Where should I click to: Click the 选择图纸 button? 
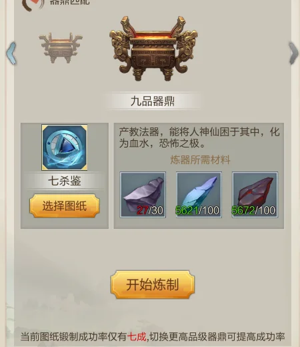point(65,206)
